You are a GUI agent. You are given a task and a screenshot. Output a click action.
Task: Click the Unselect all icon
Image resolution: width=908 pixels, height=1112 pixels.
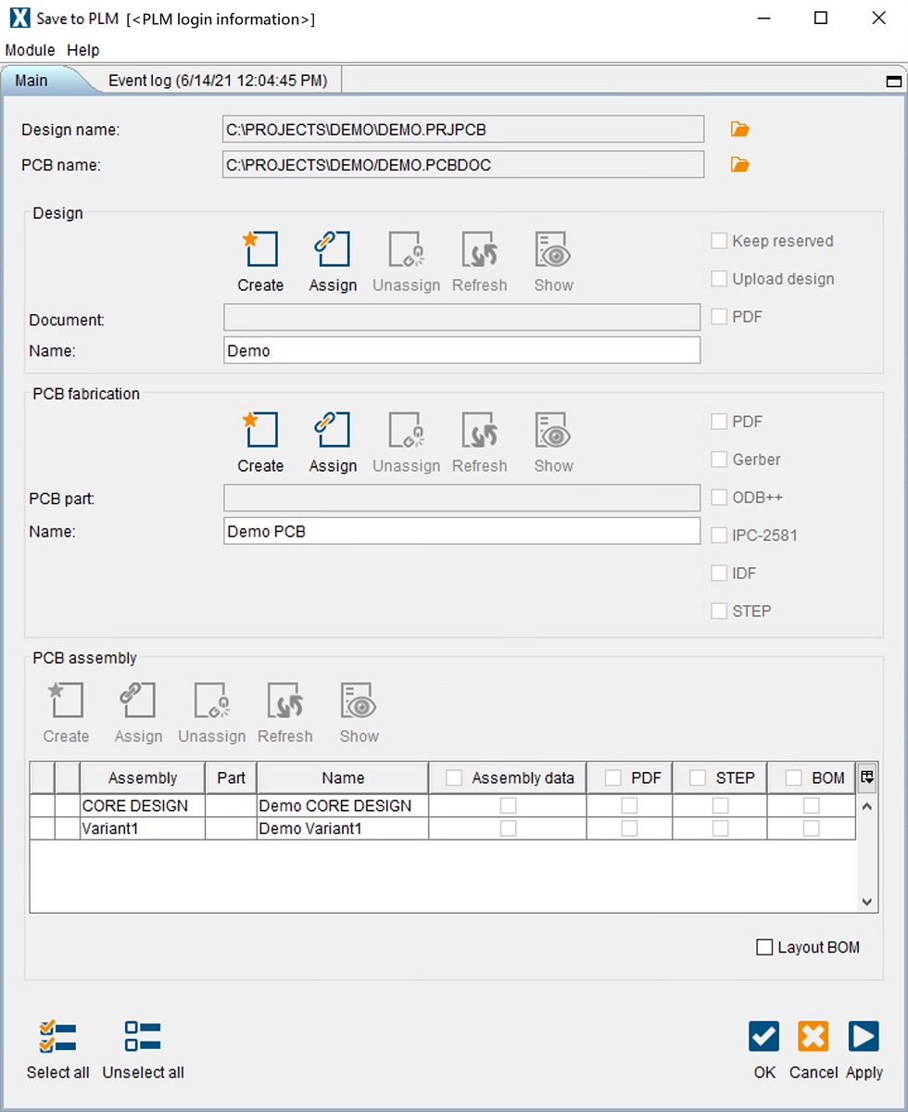coord(143,1038)
